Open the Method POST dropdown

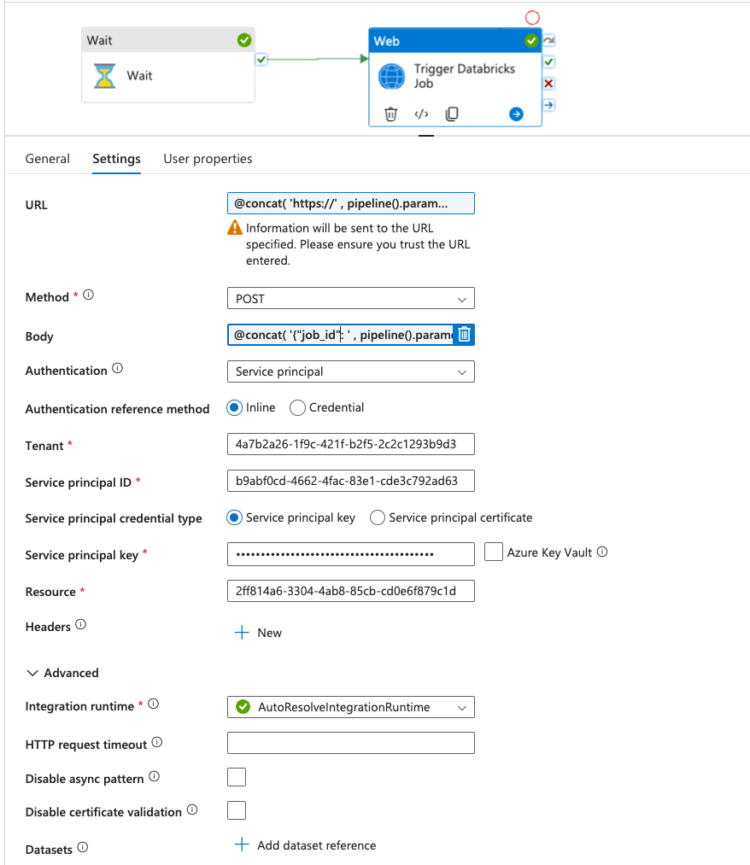tap(350, 299)
